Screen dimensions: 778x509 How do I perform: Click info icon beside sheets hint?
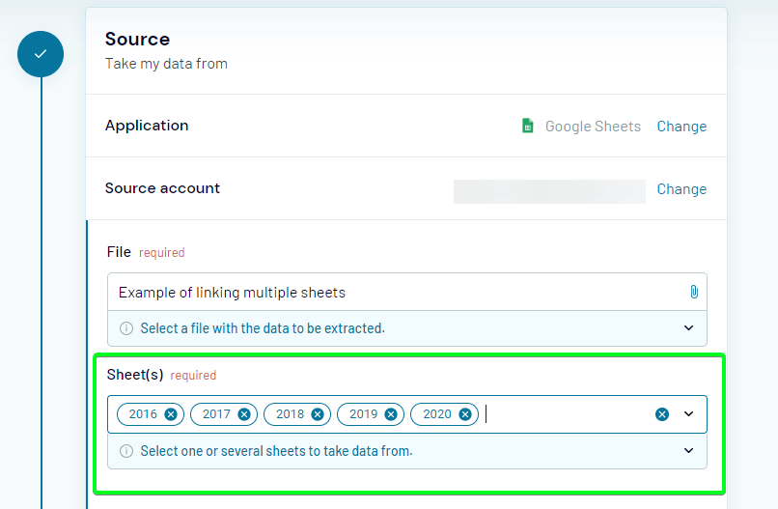[x=126, y=451]
